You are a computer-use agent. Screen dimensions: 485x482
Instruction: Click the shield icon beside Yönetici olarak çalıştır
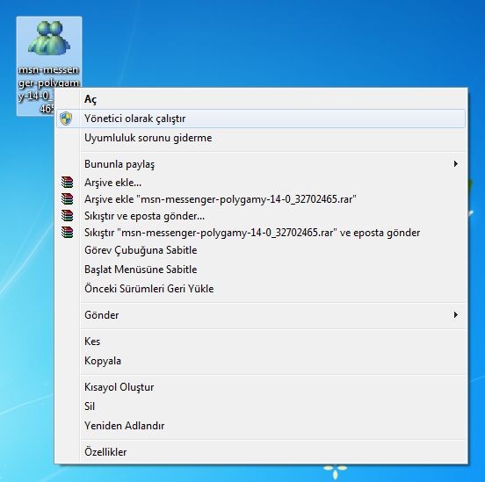coord(66,119)
